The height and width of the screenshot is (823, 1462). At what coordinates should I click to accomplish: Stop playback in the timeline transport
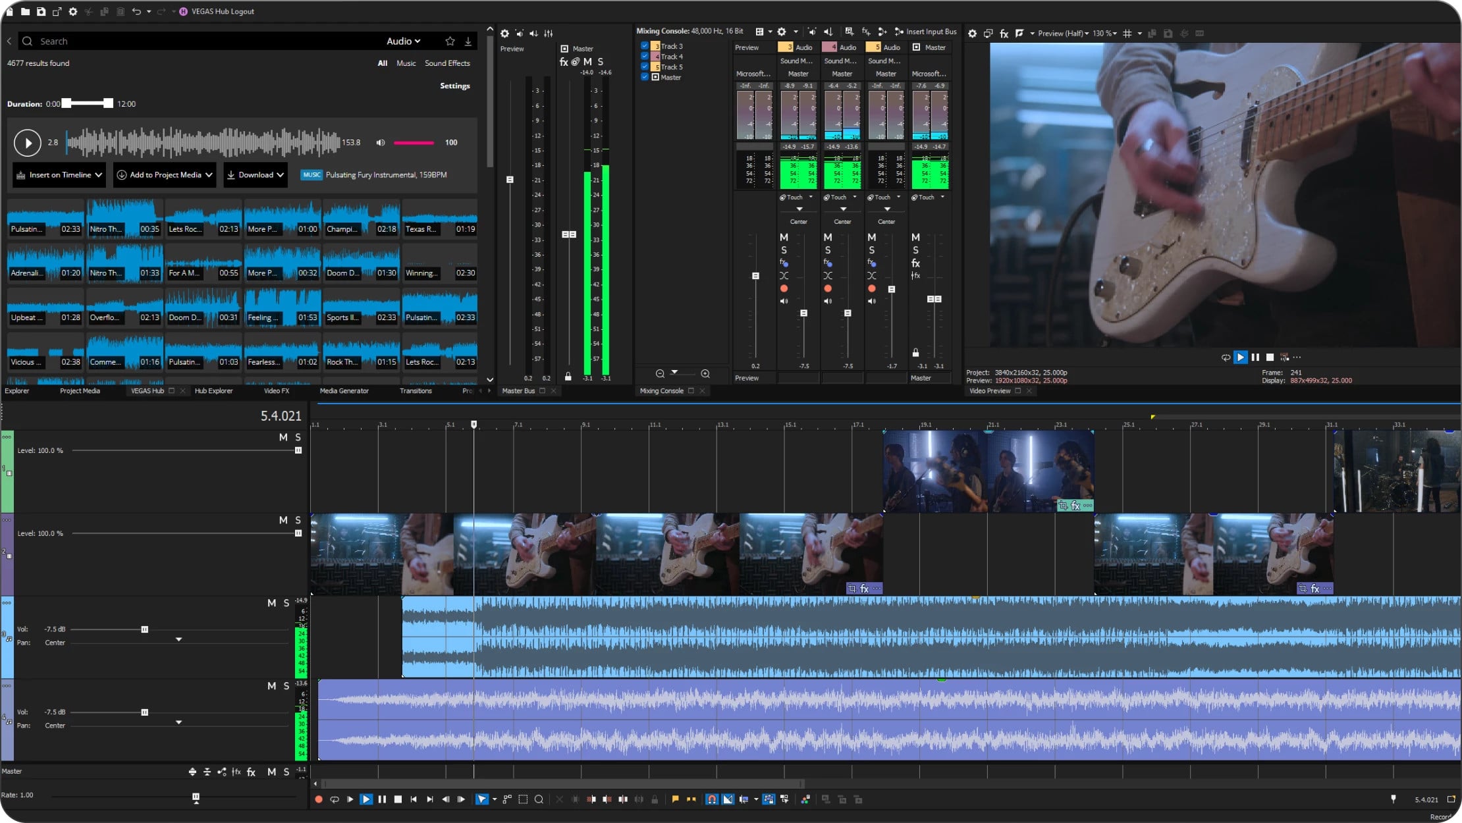[x=398, y=799]
